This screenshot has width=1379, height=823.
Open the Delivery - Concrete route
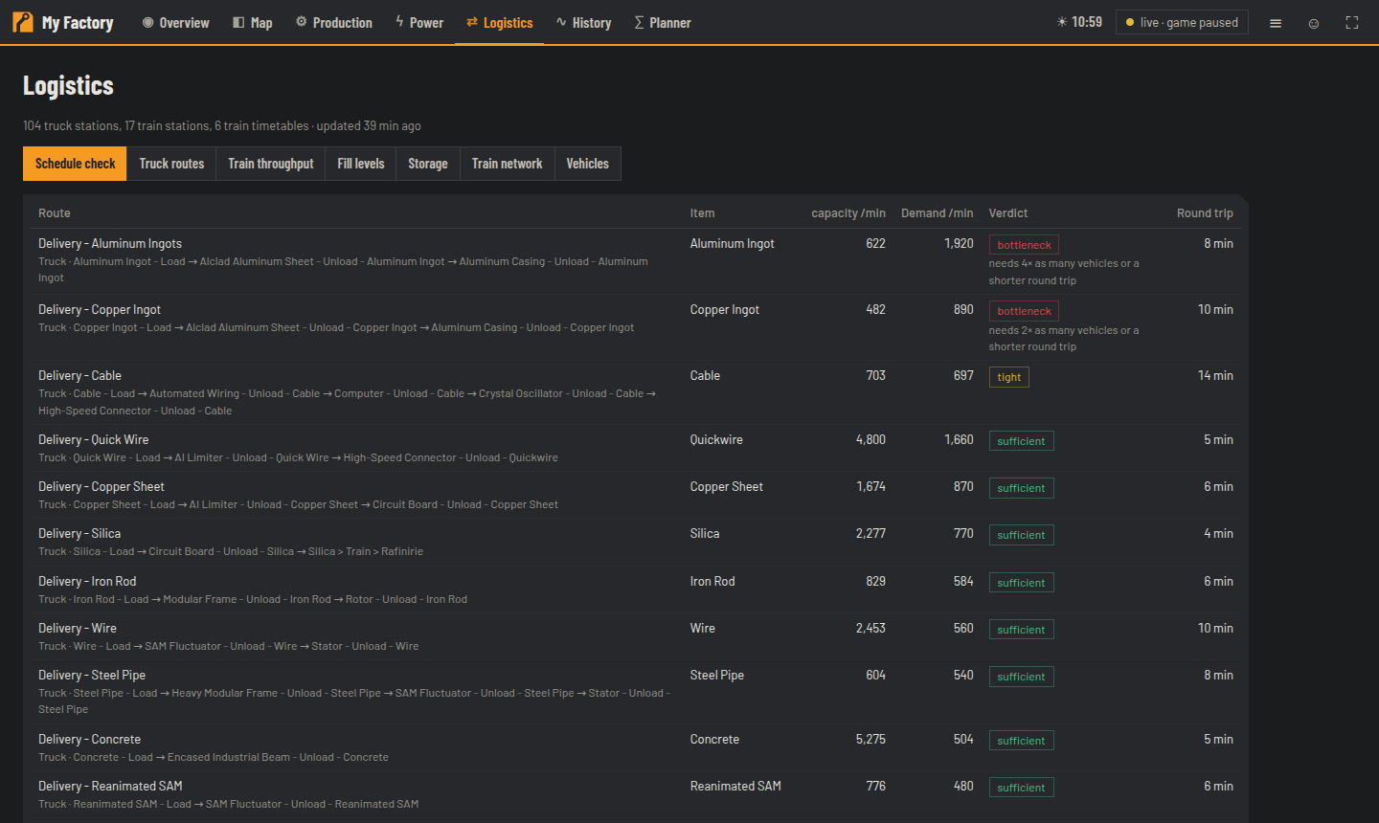pos(89,740)
